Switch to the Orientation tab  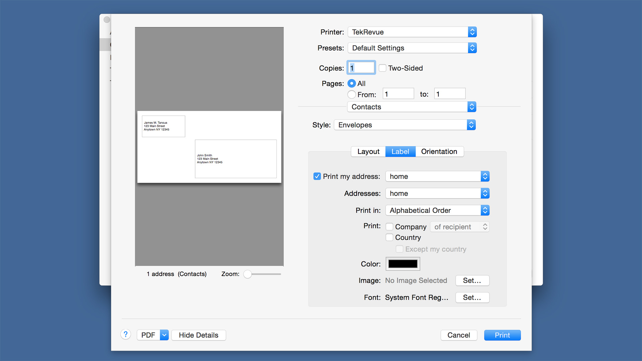(x=439, y=151)
